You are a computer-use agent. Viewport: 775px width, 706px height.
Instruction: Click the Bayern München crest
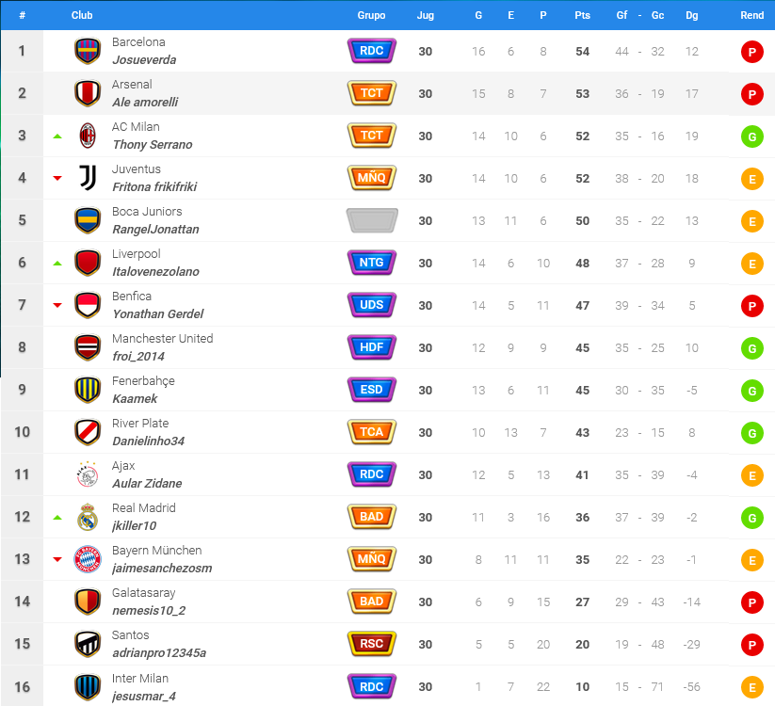coord(88,559)
